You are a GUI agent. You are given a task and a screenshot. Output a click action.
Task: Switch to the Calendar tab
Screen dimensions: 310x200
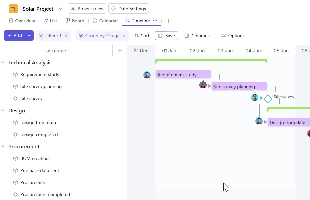coord(105,21)
